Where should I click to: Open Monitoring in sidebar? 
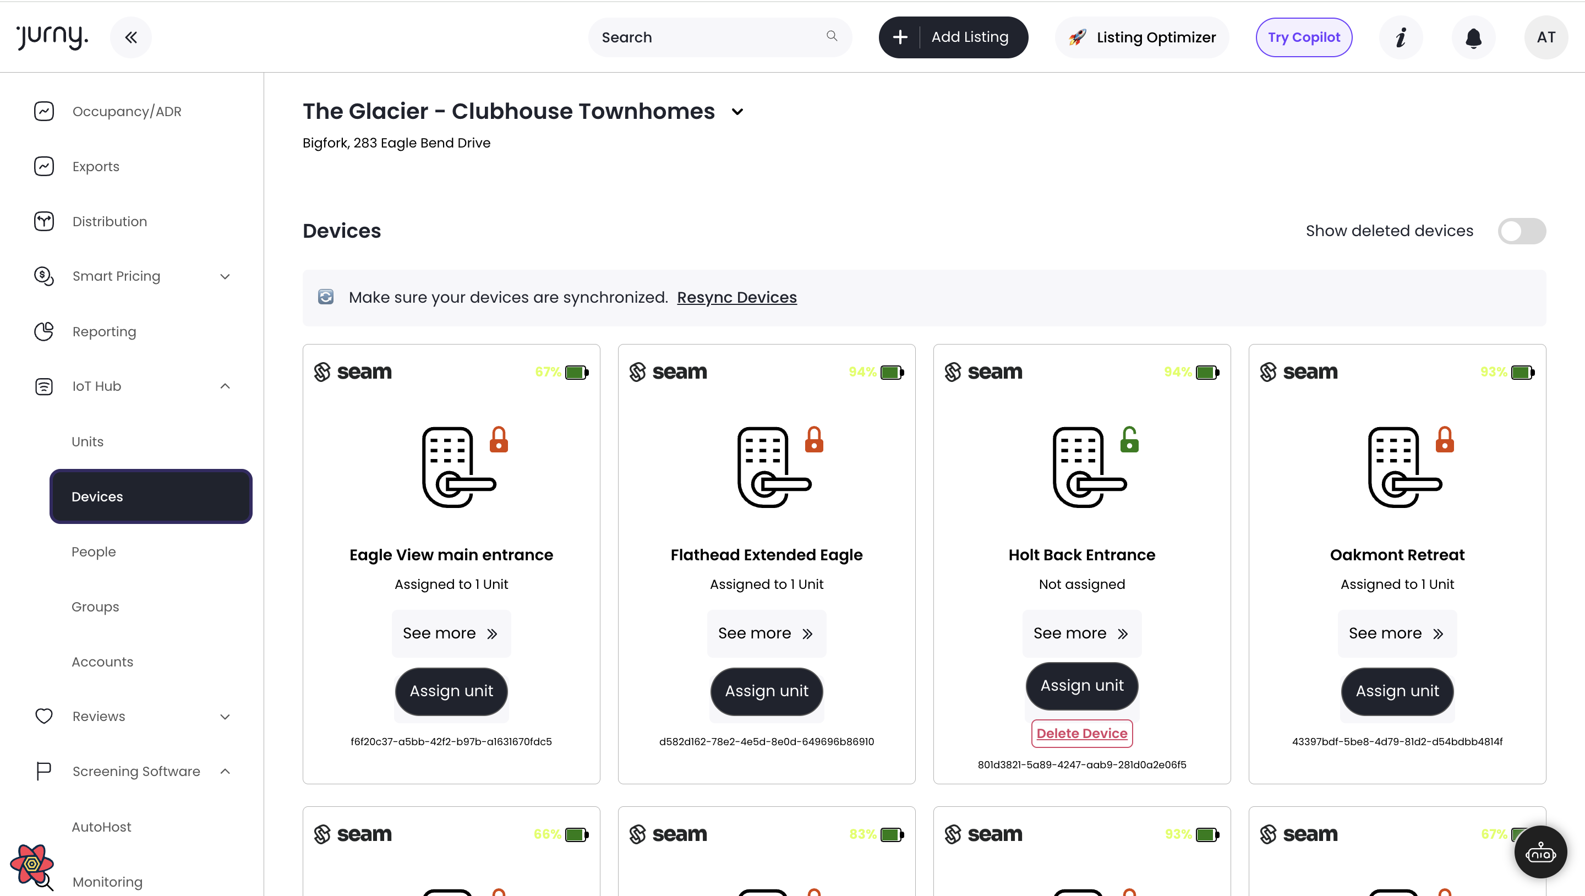108,882
